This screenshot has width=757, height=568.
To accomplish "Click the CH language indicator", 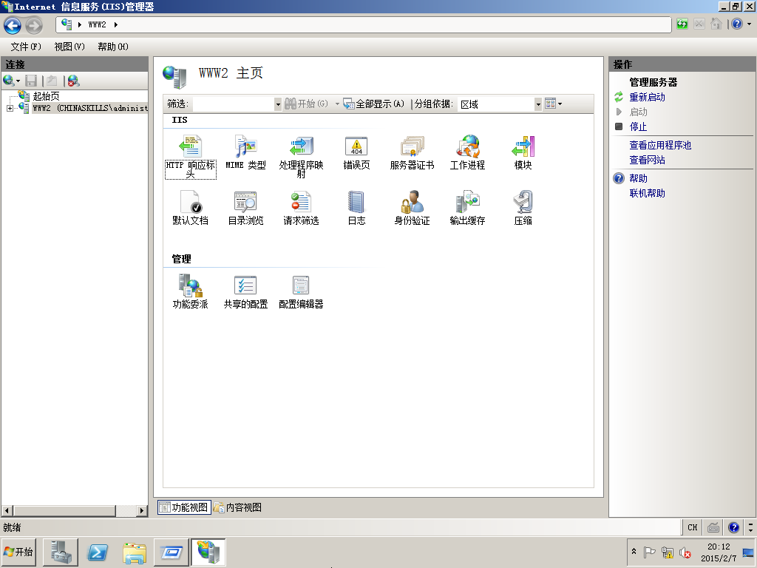I will click(x=692, y=527).
